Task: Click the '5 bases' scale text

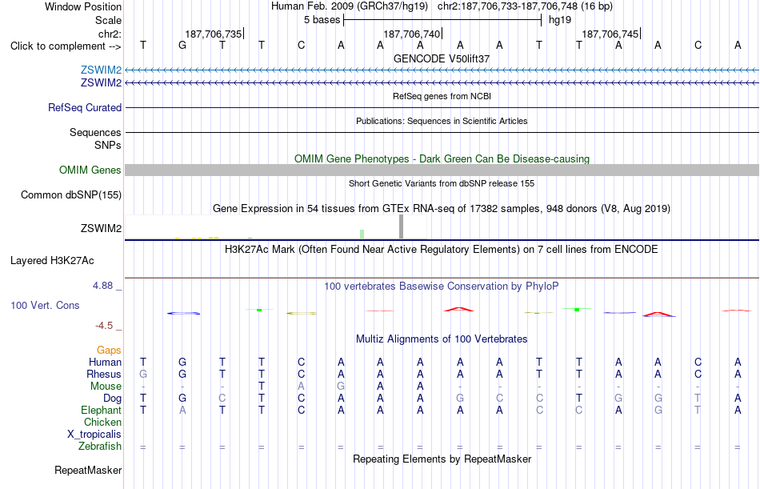Action: coord(322,20)
